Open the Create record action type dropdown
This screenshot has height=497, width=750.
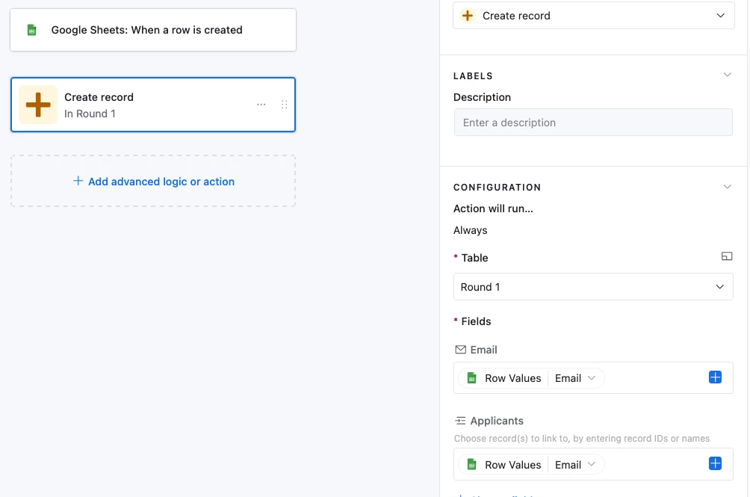(x=720, y=16)
